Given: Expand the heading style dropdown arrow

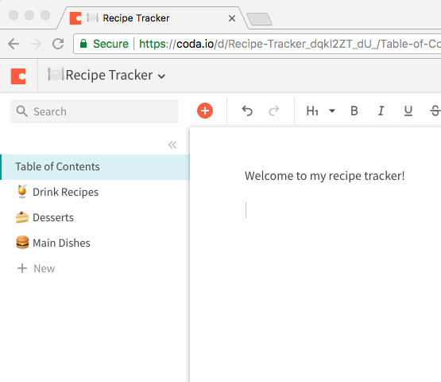Looking at the screenshot, I should [332, 111].
